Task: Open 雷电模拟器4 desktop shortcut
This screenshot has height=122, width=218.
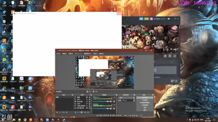Action: tap(4, 80)
